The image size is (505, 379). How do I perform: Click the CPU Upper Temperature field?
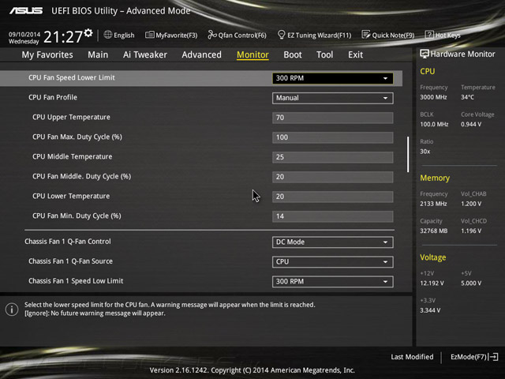pyautogui.click(x=333, y=118)
